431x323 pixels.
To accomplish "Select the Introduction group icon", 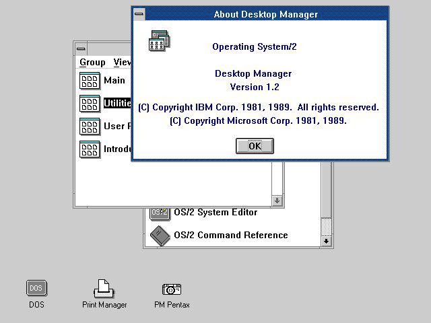I will [90, 149].
